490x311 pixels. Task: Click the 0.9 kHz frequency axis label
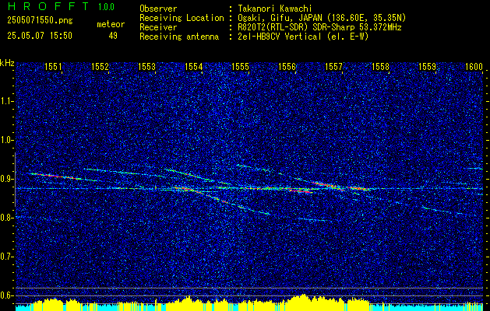pos(7,179)
